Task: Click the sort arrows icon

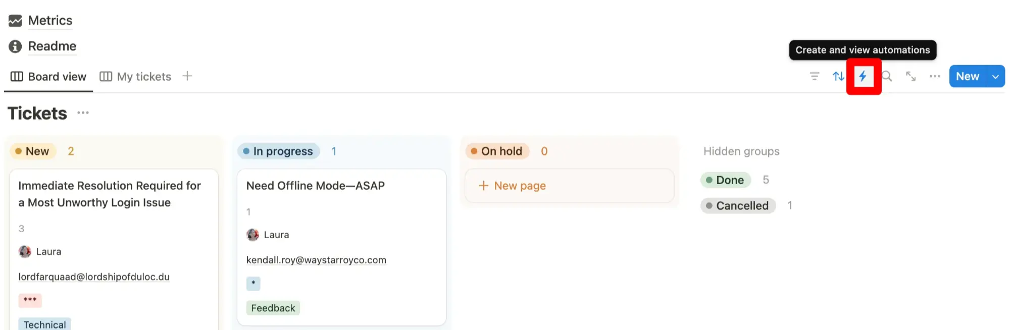Action: (838, 76)
